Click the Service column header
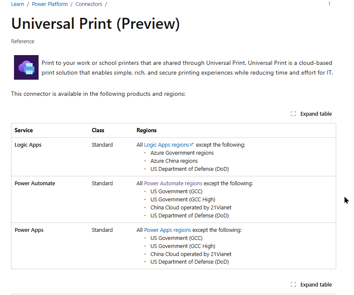The image size is (354, 295). coord(24,130)
